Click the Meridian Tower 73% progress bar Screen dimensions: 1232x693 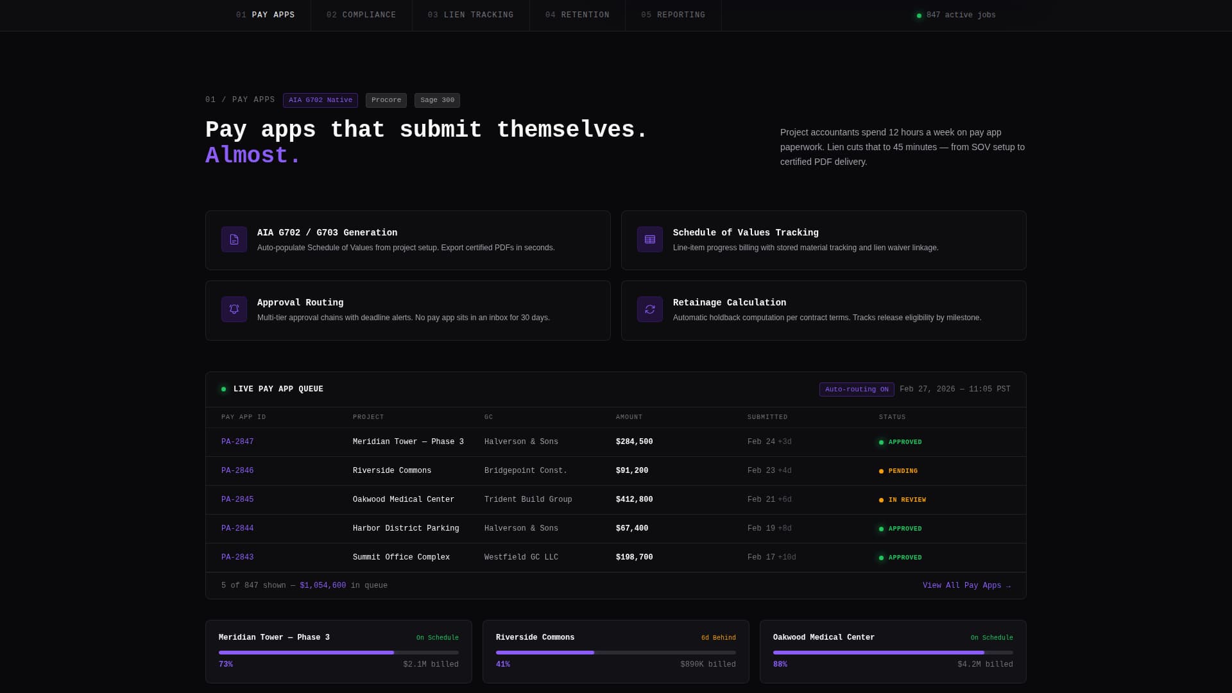(339, 653)
